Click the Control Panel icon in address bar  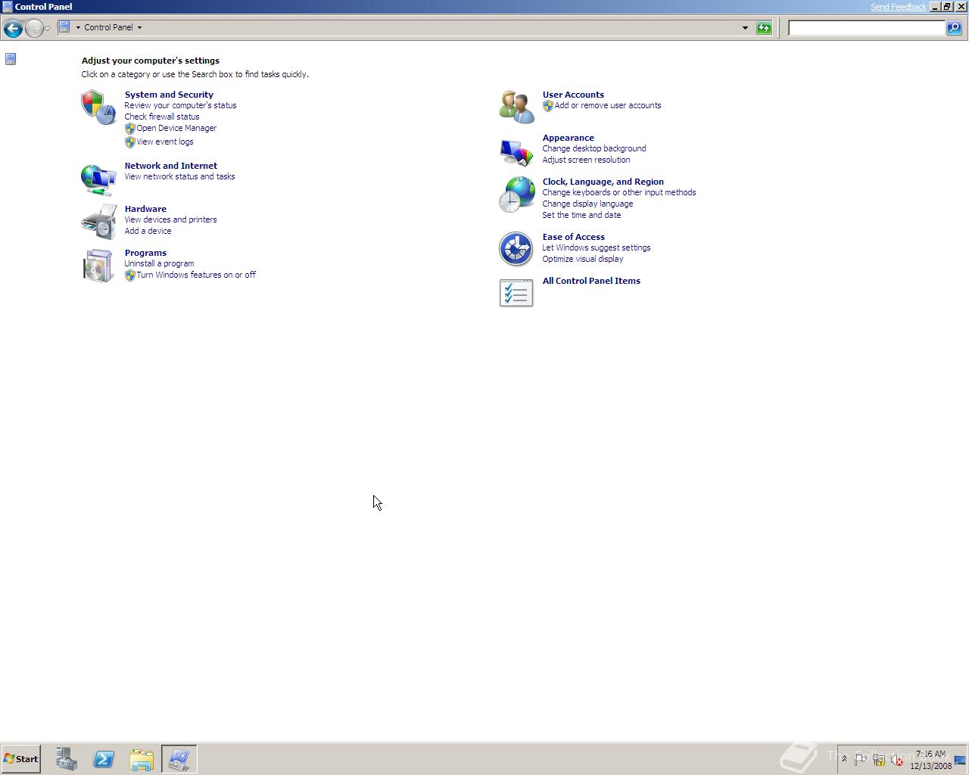coord(64,27)
